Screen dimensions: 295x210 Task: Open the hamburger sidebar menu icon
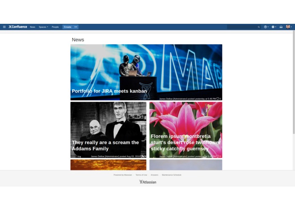point(4,27)
